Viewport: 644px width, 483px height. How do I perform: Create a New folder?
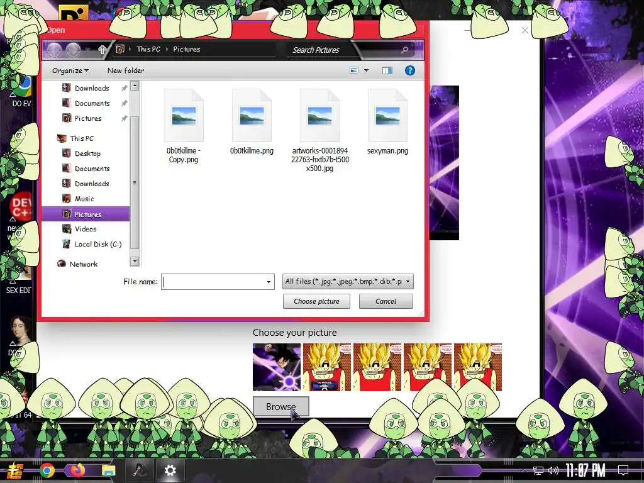[x=126, y=70]
